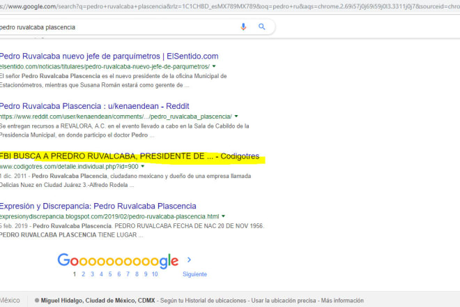Expand dropdown arrow beside expresionydiscrepancia.blogspot.com URL
The width and height of the screenshot is (460, 307).
[223, 216]
